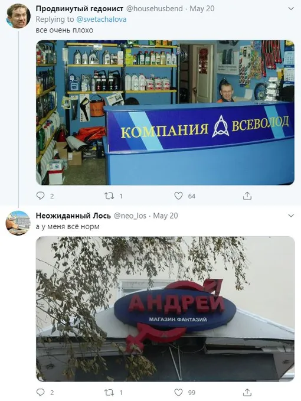
Task: Open the @neo_los handle
Action: 130,216
